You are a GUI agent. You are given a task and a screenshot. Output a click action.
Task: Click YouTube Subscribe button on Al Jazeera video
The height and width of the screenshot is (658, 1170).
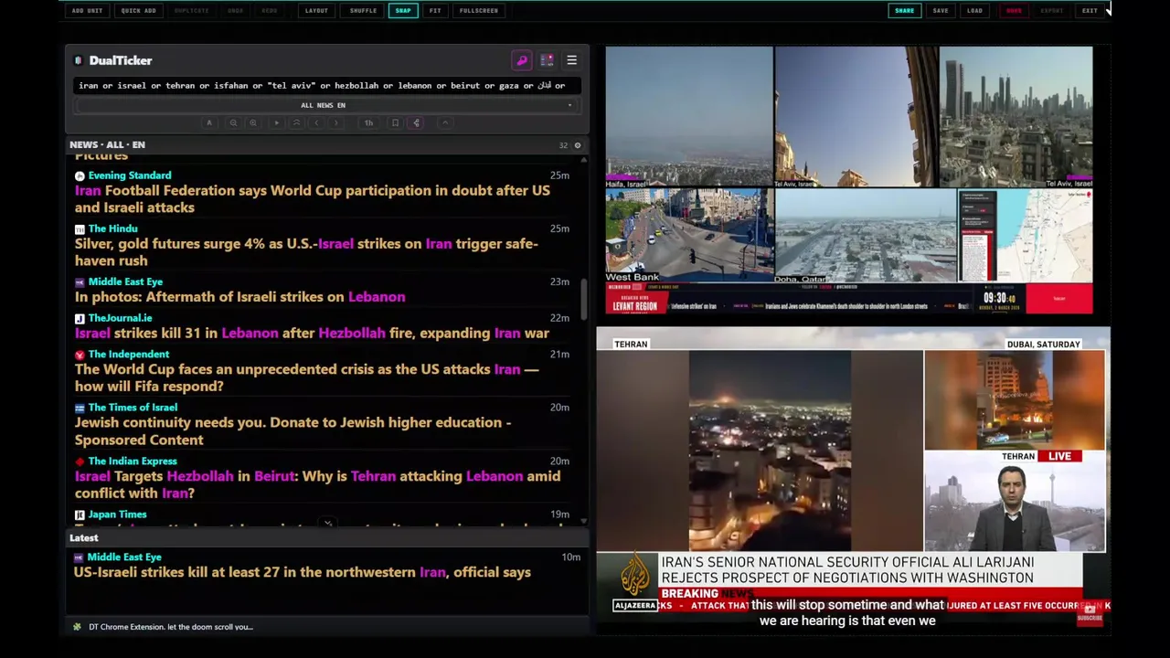(1090, 613)
